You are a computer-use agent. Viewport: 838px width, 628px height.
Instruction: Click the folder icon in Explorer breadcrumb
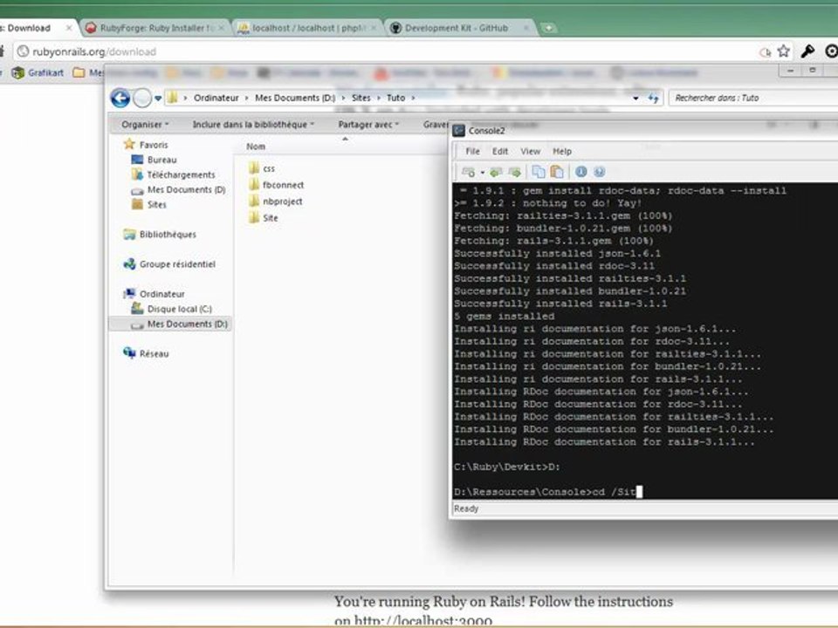[x=173, y=98]
